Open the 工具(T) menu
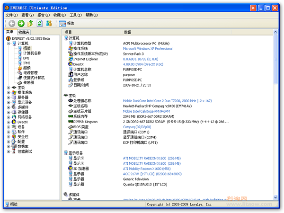This screenshot has width=284, height=213. [x=76, y=15]
